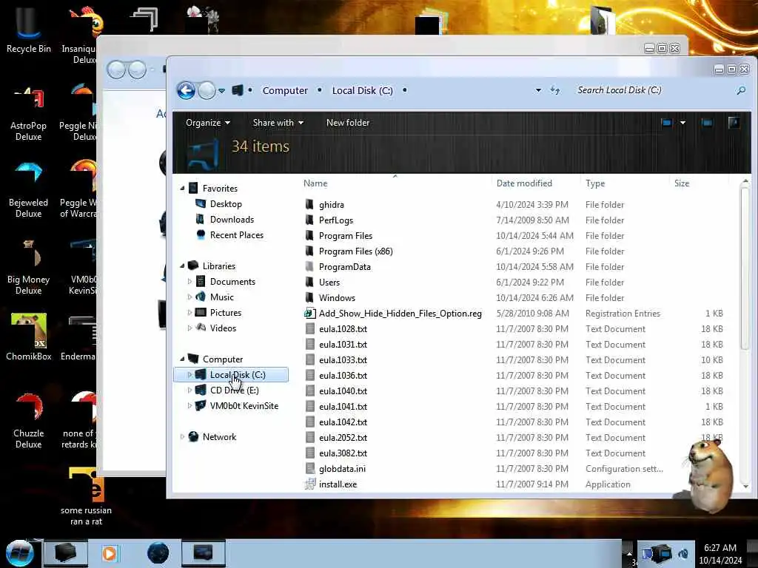
Task: Select the Program Files (x86) folder
Action: pos(356,251)
